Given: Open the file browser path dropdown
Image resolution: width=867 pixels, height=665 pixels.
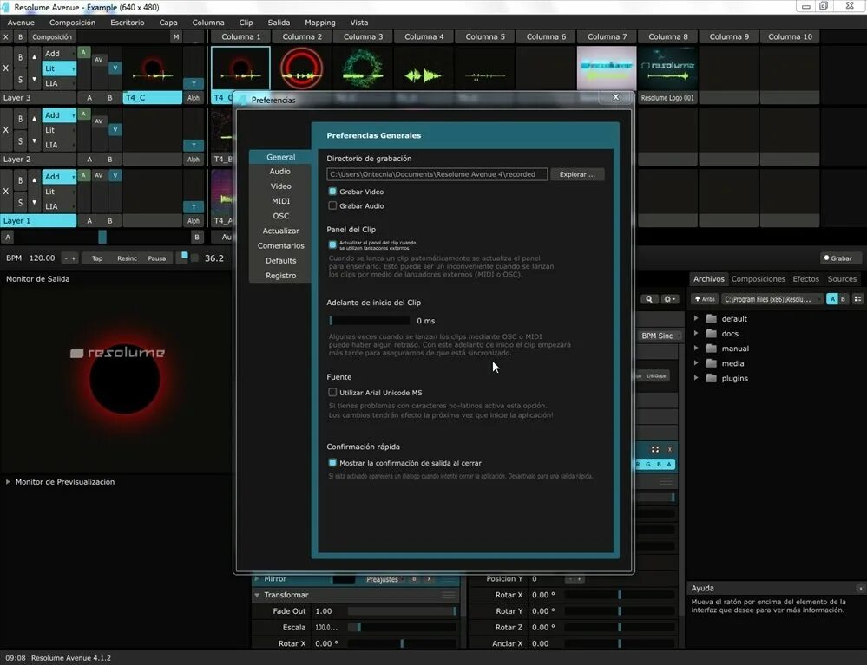Looking at the screenshot, I should (x=772, y=299).
